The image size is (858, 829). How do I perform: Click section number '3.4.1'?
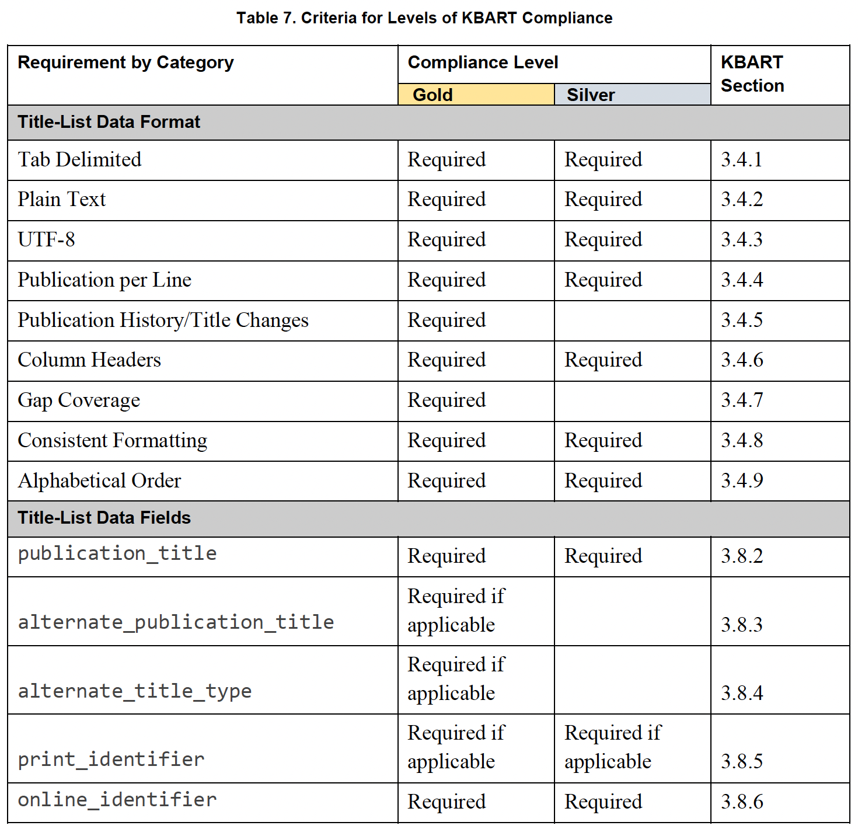coord(742,159)
